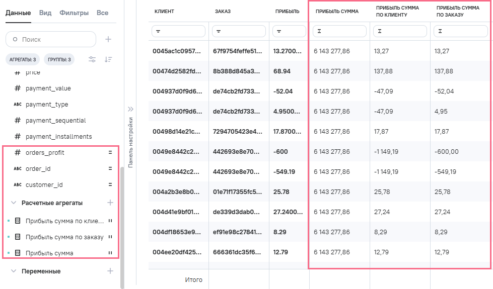This screenshot has width=493, height=289.
Task: Toggle the Агрегаты: 3 chip
Action: pos(23,60)
